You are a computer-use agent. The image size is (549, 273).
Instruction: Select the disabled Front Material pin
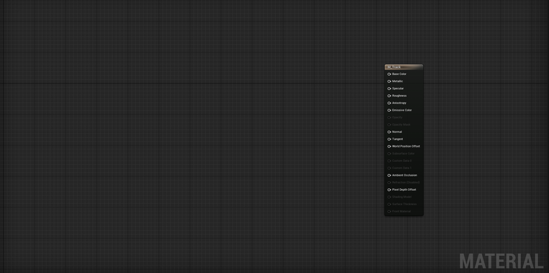coord(389,212)
